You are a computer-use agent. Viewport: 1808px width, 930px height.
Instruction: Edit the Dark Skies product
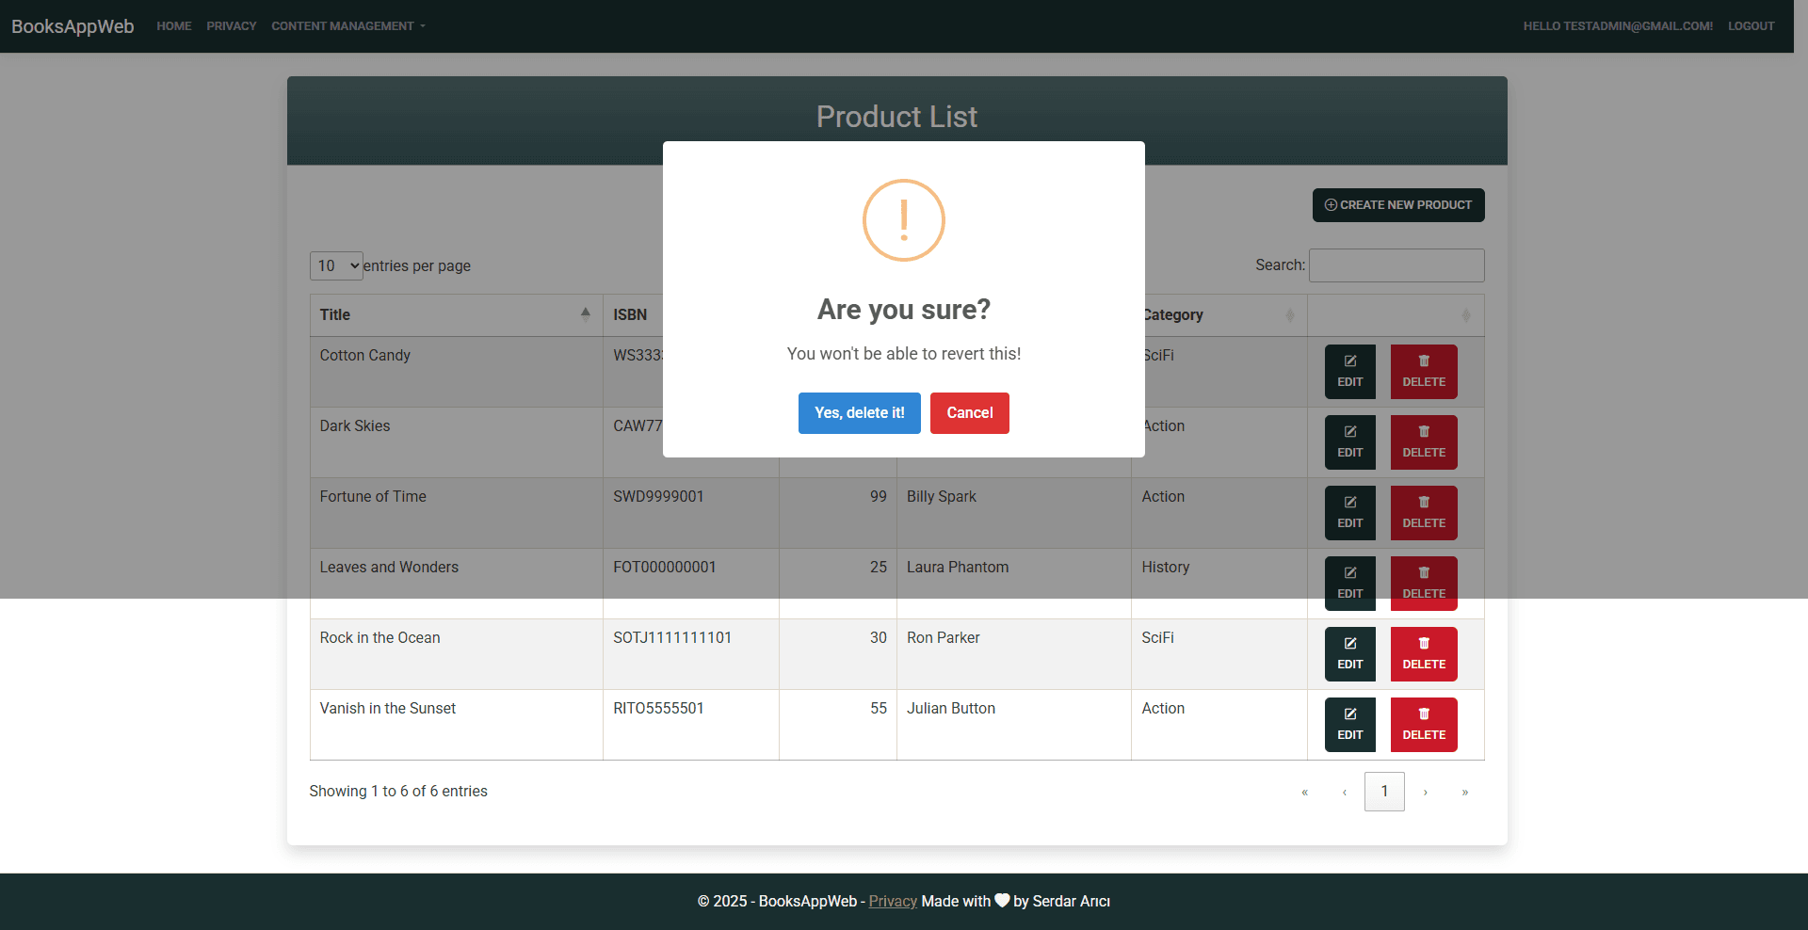[1349, 442]
